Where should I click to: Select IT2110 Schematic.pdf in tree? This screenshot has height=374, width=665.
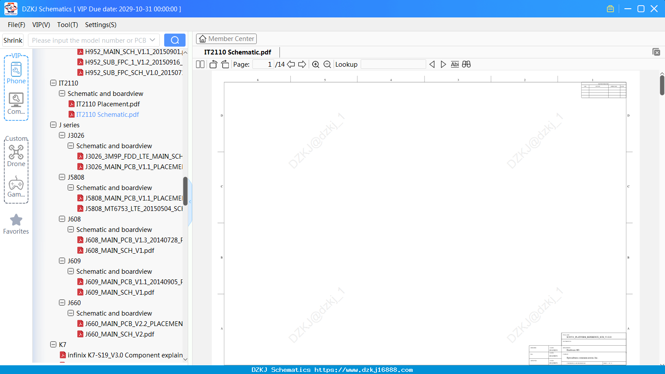pos(104,115)
